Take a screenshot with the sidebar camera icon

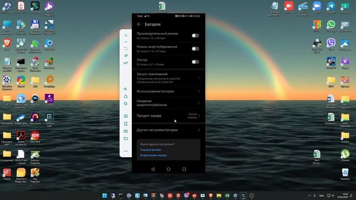tap(126, 131)
